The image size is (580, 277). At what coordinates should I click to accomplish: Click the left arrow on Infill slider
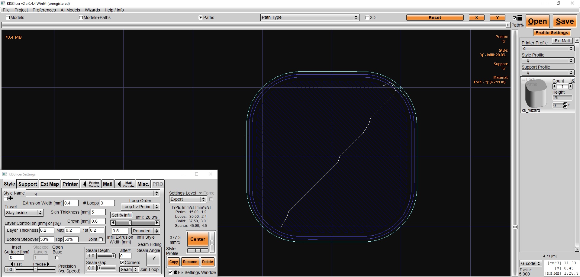point(113,223)
